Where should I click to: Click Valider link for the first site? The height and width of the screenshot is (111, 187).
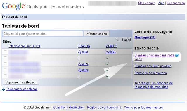tap(110, 52)
